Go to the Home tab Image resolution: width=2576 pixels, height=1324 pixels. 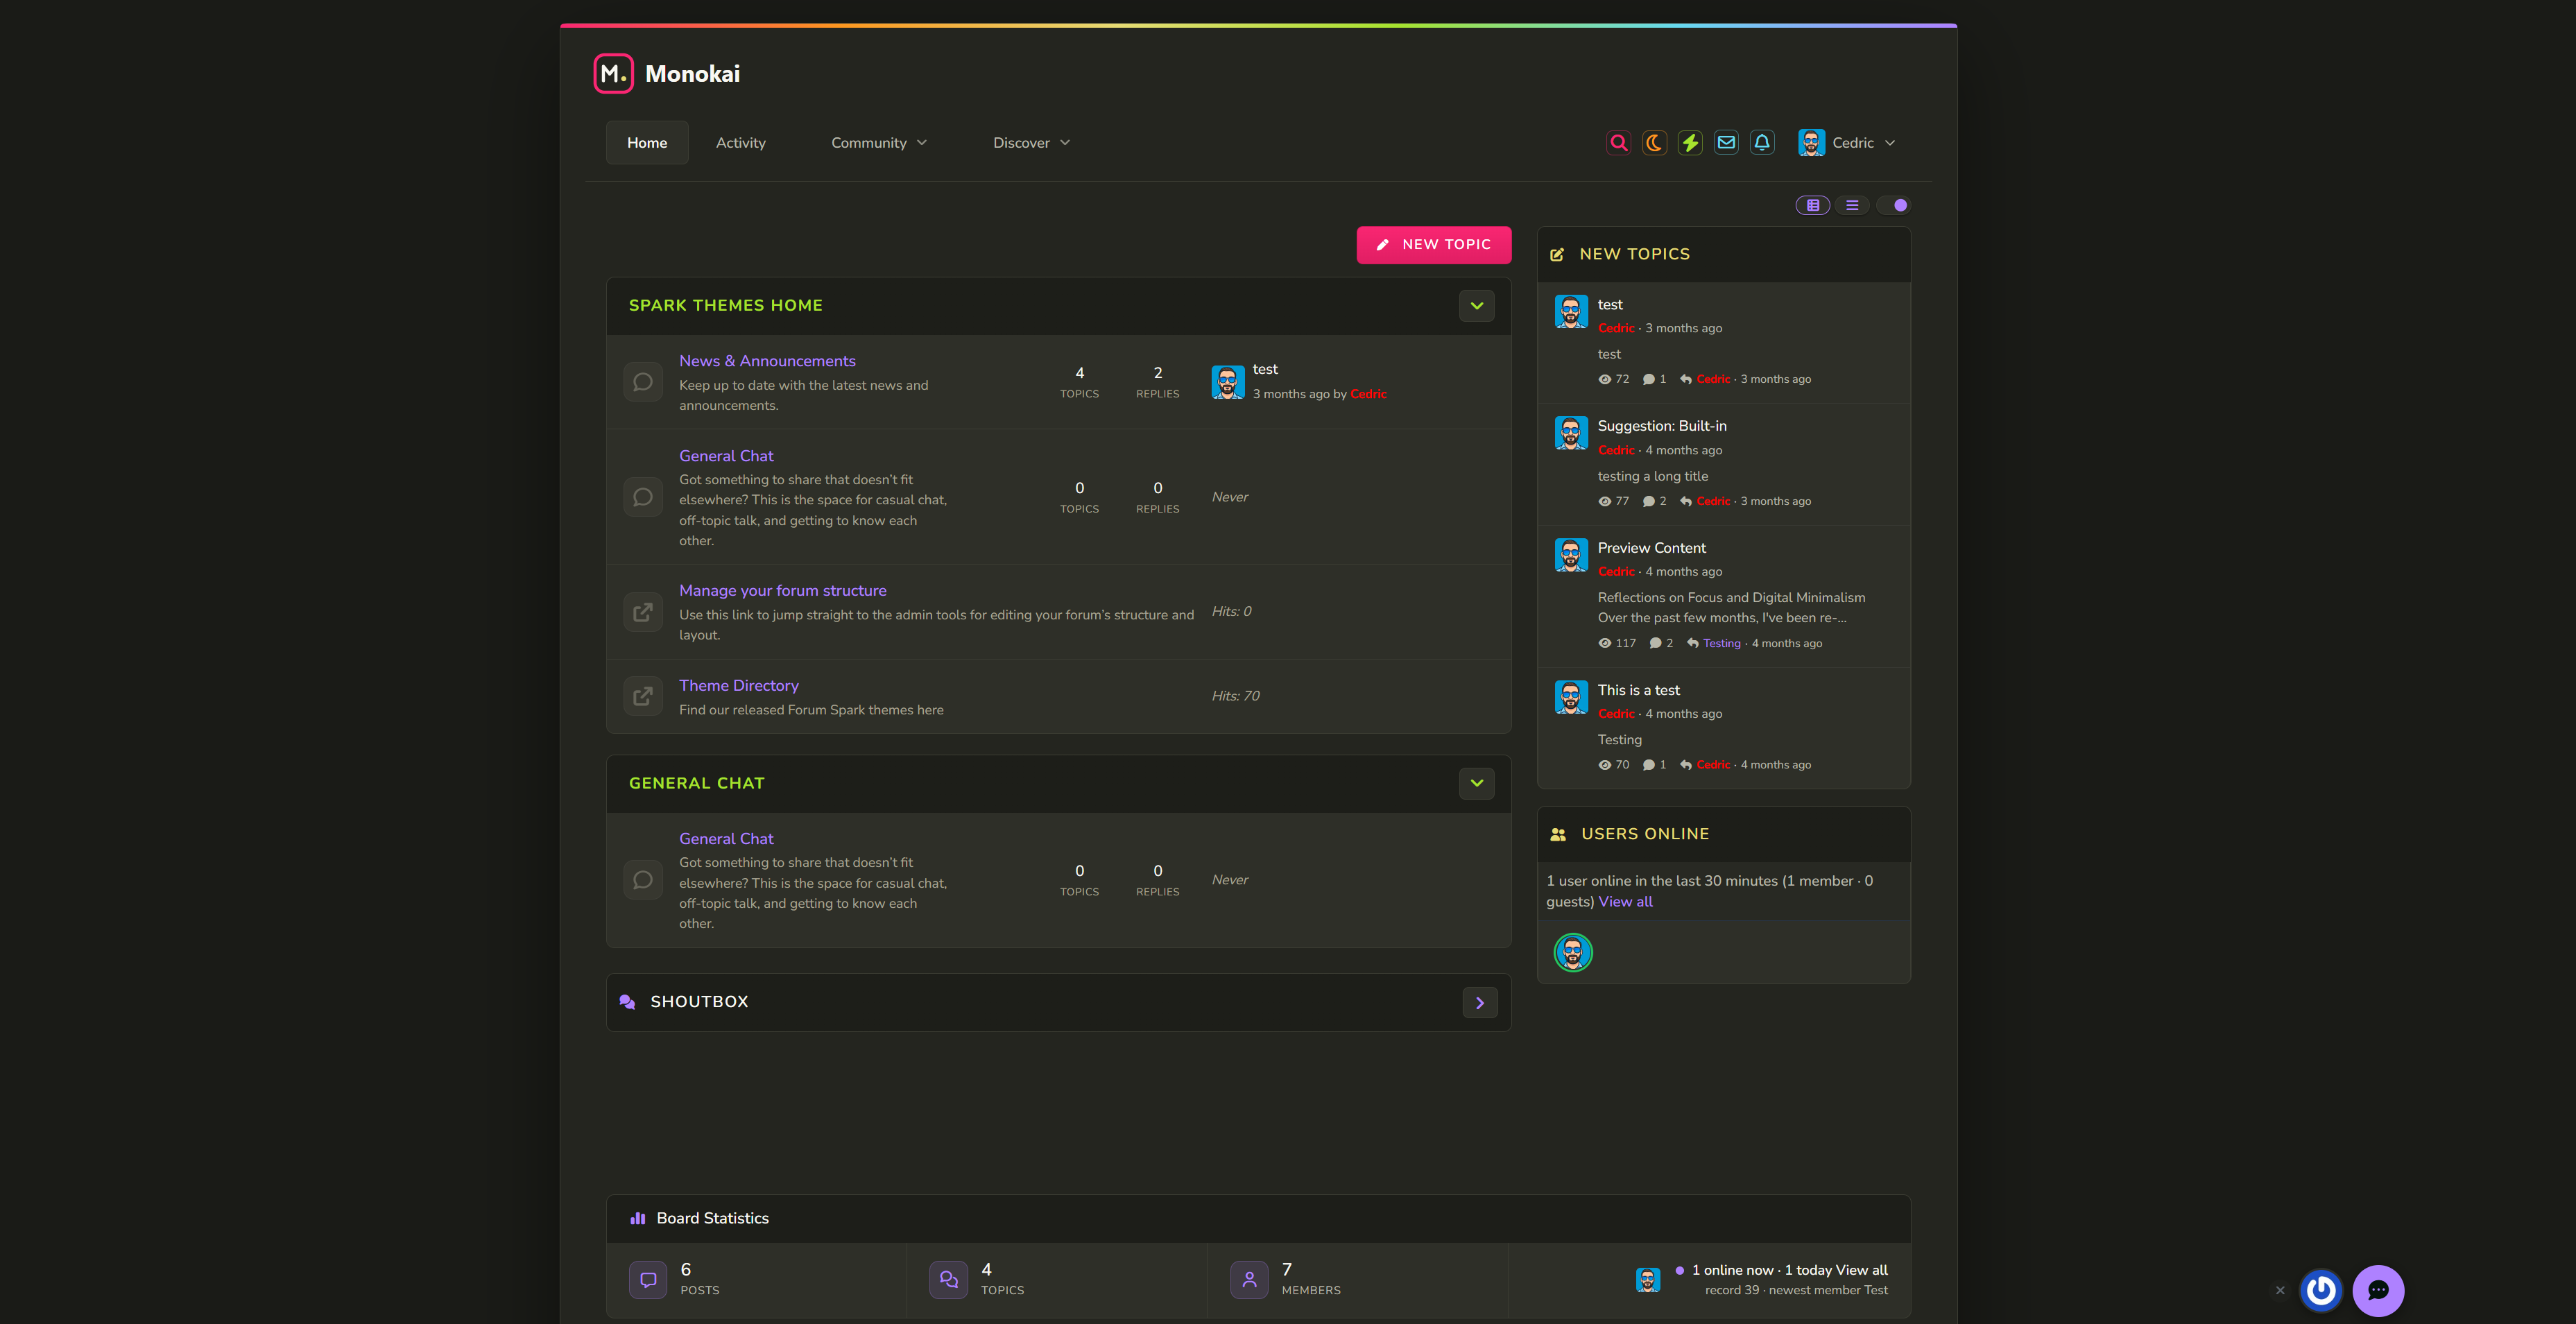coord(647,143)
